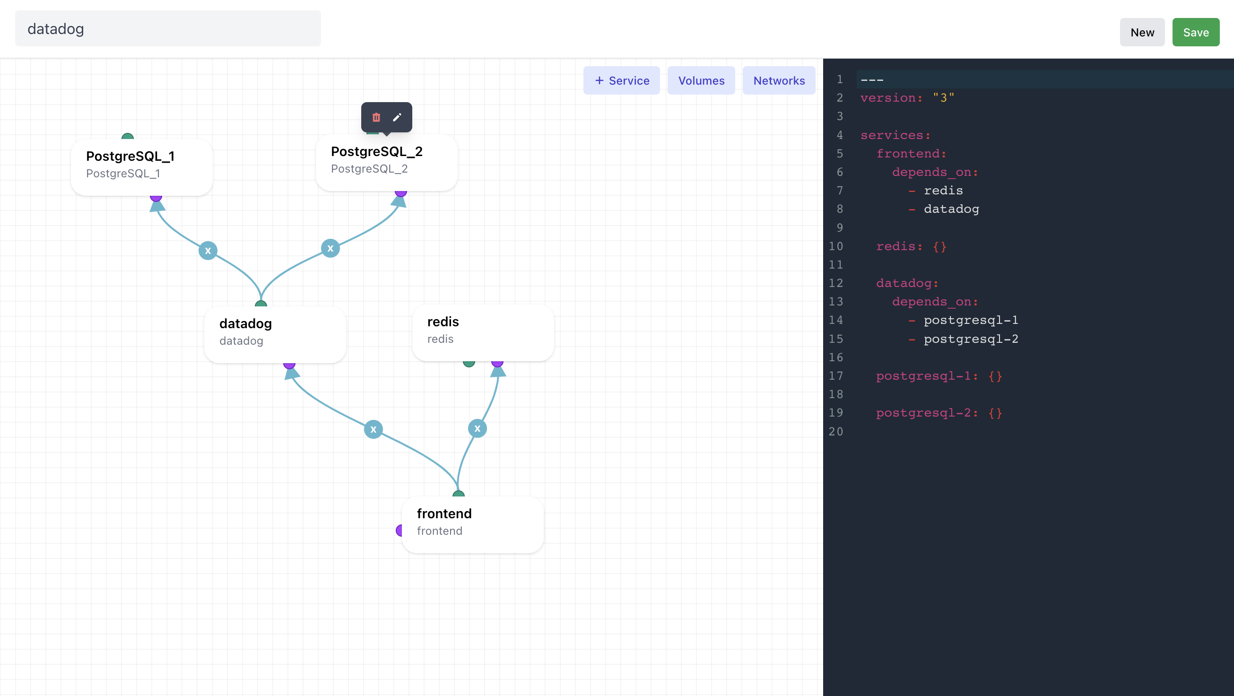This screenshot has width=1234, height=696.
Task: Click the green endpoint on top of frontend
Action: point(459,494)
